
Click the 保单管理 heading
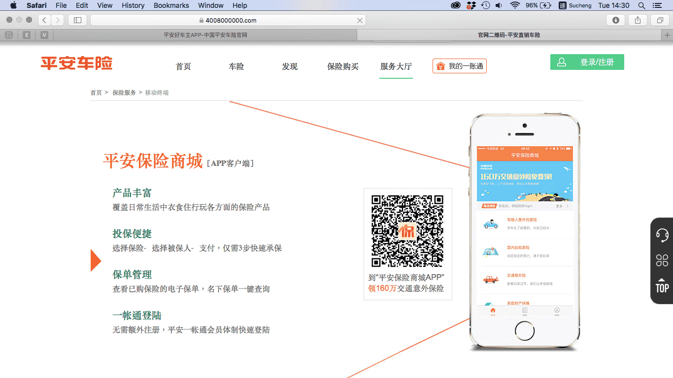click(x=132, y=275)
